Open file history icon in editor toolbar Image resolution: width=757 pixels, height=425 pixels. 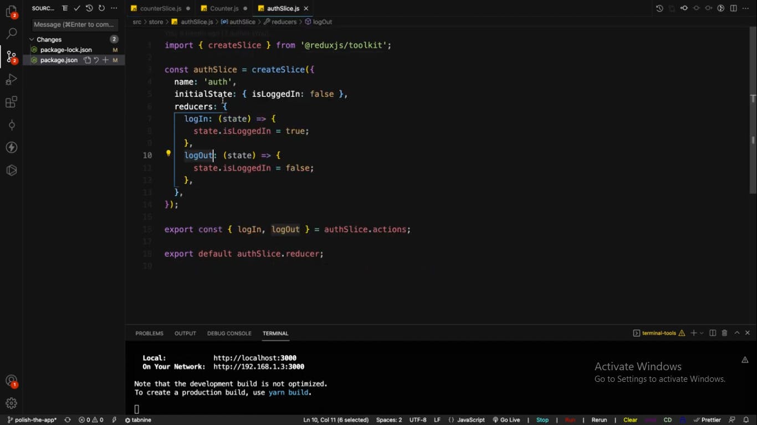[659, 8]
